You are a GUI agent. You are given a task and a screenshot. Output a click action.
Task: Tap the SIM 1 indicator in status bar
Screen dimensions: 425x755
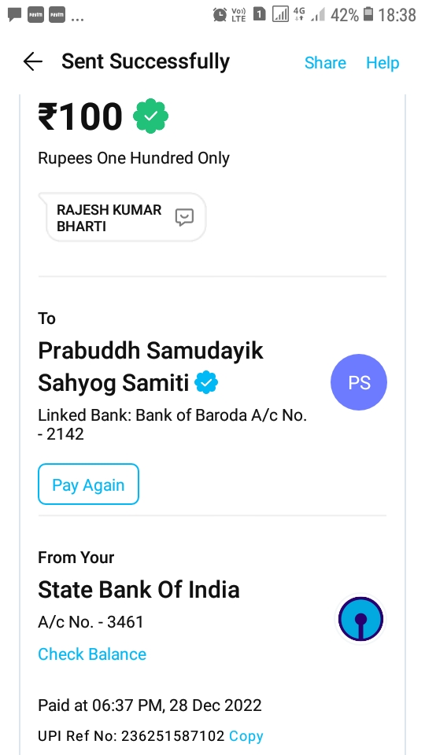(x=259, y=14)
